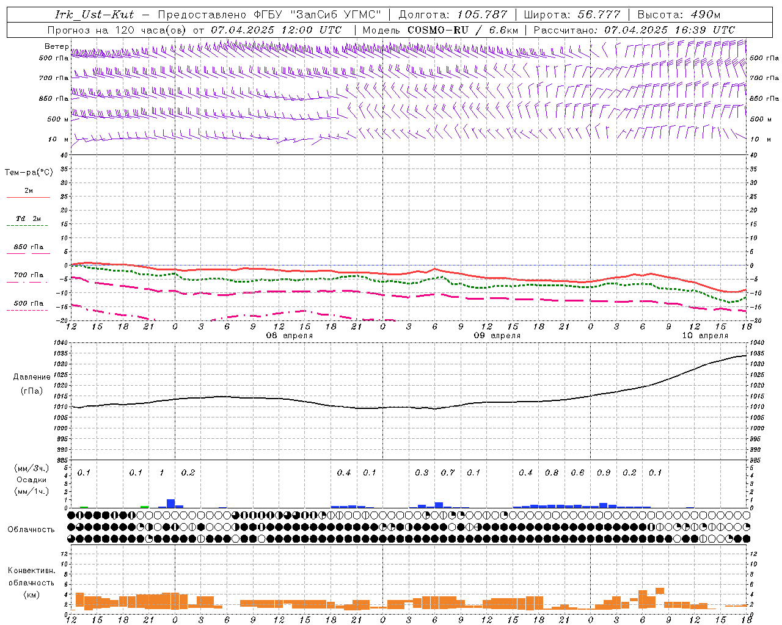Select the latitude value Широта: 56.777
This screenshot has width=782, height=625.
point(572,15)
